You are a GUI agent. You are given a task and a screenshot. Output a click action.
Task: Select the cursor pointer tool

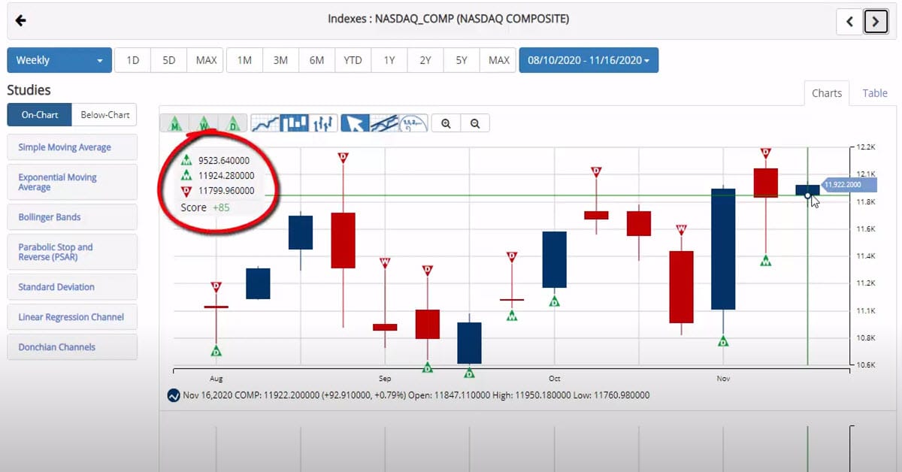tap(355, 123)
